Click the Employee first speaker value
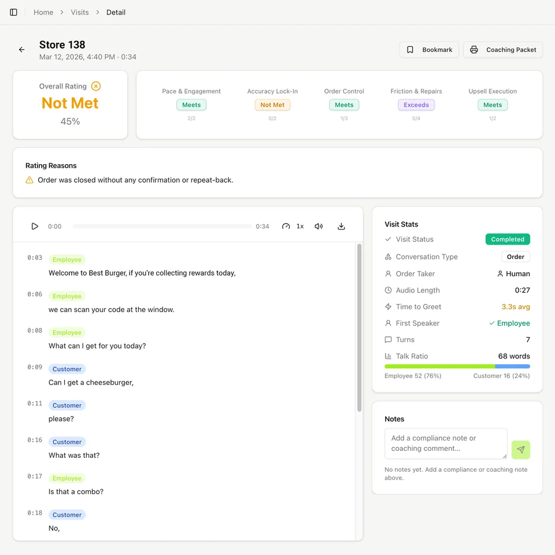This screenshot has width=555, height=555. (x=510, y=323)
